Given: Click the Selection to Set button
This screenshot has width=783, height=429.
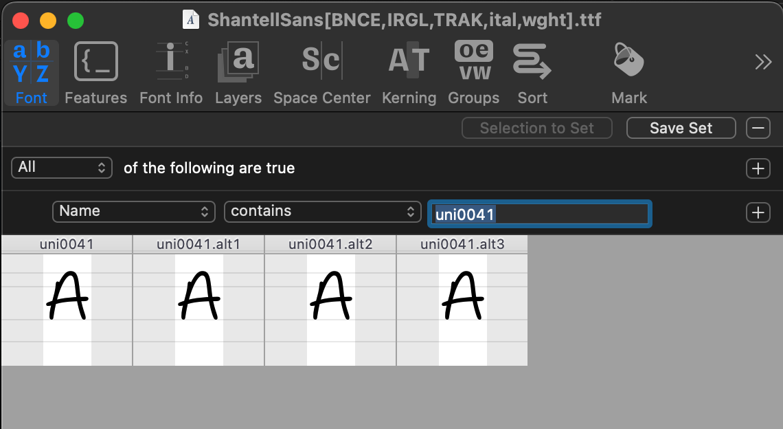Looking at the screenshot, I should (x=536, y=127).
